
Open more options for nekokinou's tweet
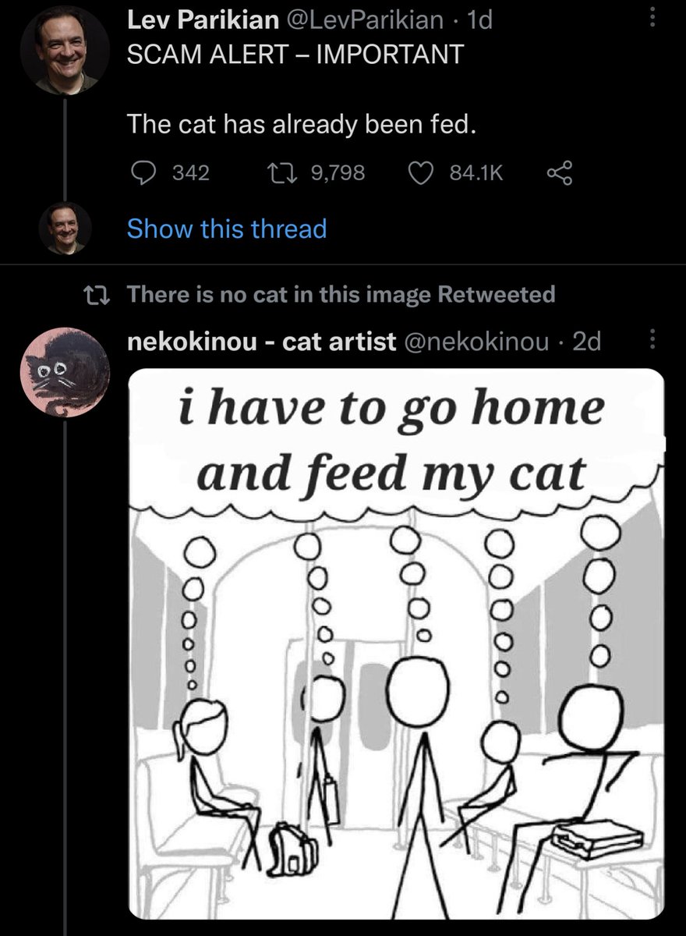click(x=652, y=341)
